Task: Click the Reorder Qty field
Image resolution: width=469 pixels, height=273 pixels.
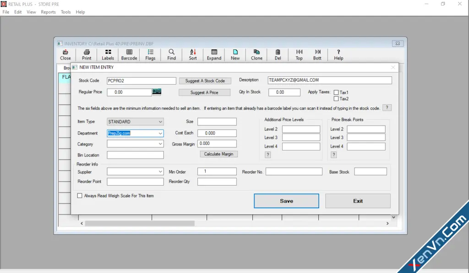Action: pos(217,182)
